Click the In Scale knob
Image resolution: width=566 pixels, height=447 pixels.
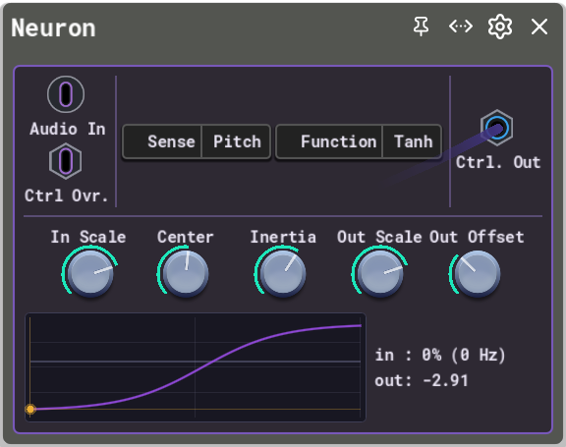pos(90,274)
